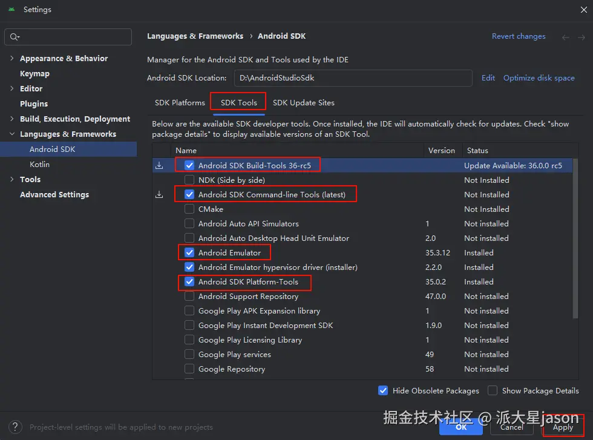The width and height of the screenshot is (593, 440).
Task: Click the Cancel button
Action: pyautogui.click(x=512, y=427)
